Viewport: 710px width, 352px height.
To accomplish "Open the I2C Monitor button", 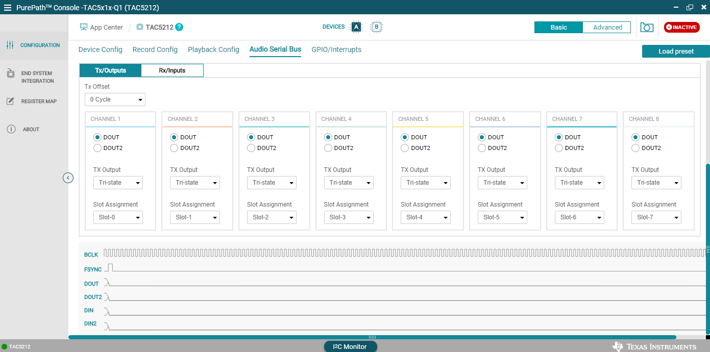I will (x=350, y=347).
